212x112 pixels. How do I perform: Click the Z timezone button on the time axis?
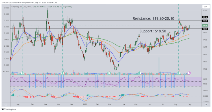pyautogui.click(x=6, y=104)
